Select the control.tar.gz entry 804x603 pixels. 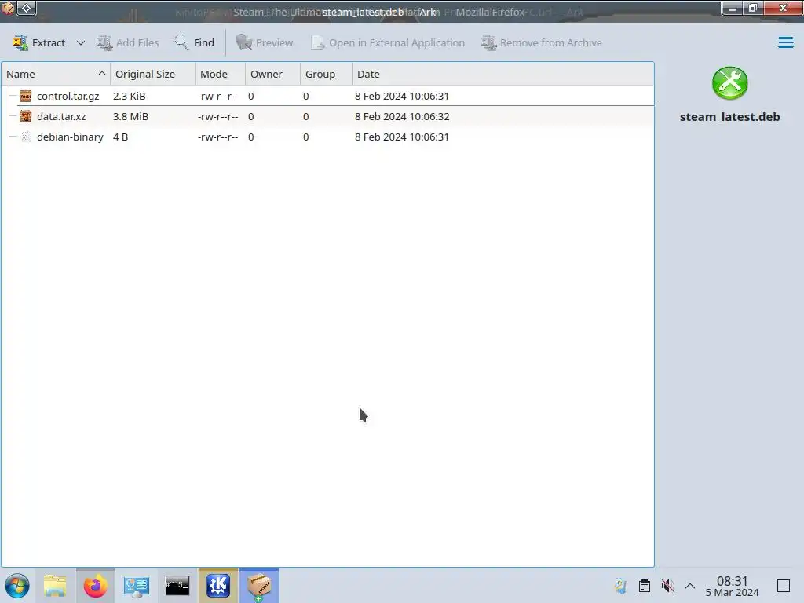pyautogui.click(x=327, y=96)
